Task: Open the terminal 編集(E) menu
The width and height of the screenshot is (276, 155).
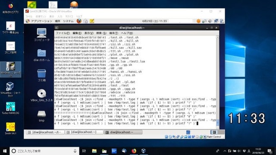Action: [x=77, y=33]
